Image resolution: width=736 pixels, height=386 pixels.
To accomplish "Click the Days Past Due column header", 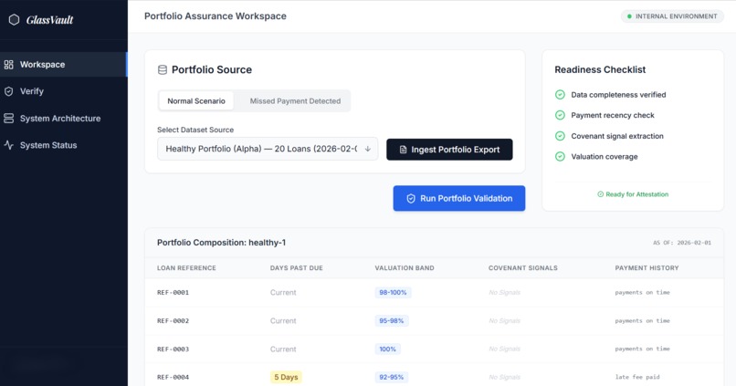I will [296, 267].
